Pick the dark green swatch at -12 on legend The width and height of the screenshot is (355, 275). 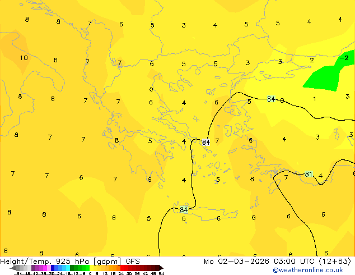click(x=72, y=268)
